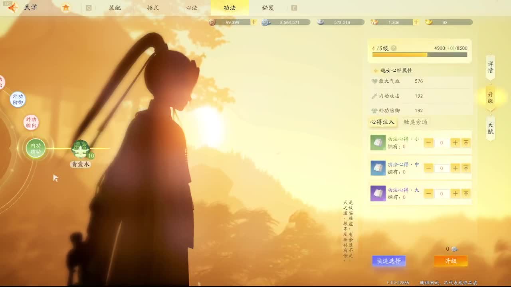Decrease 功法心得·大 quantity with minus

point(429,193)
